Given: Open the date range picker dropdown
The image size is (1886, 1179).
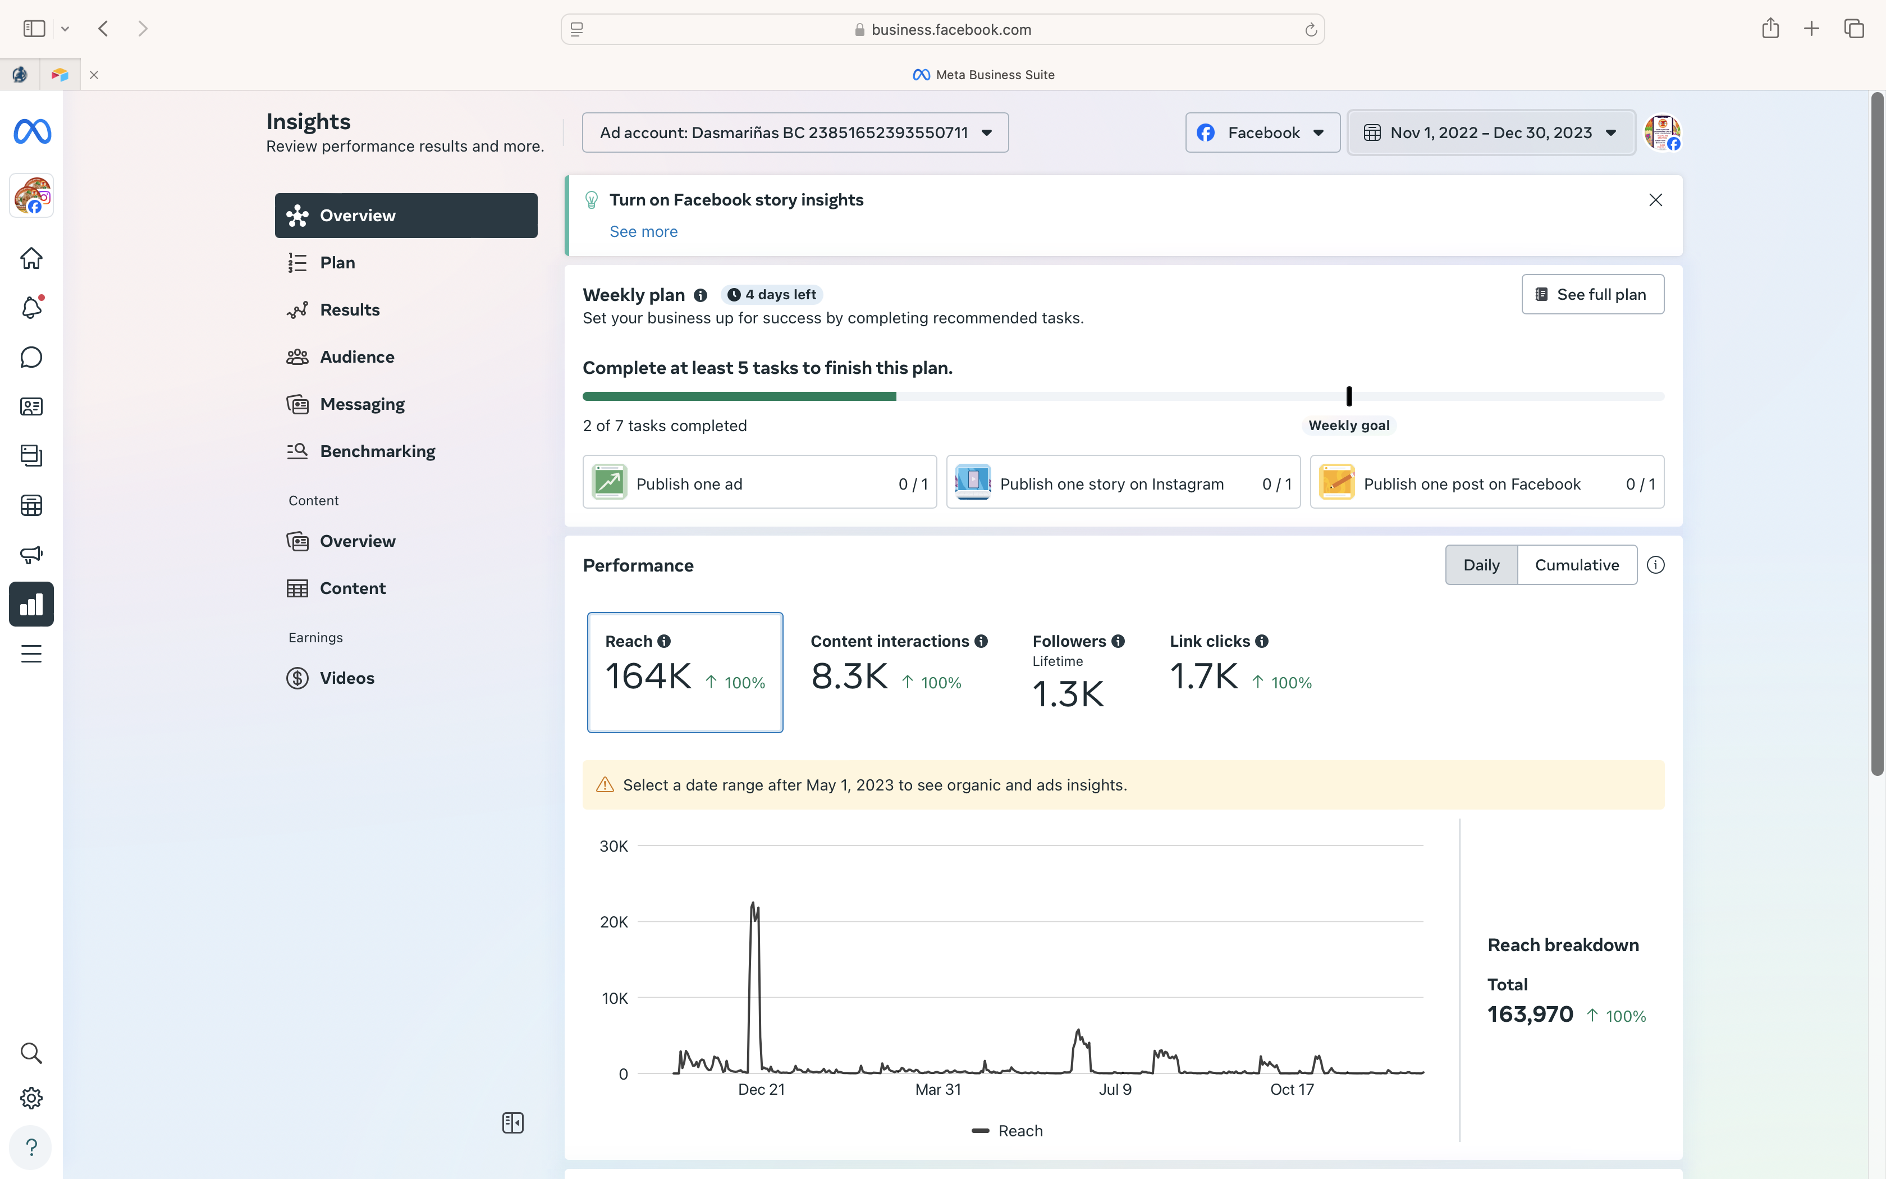Looking at the screenshot, I should [x=1490, y=132].
